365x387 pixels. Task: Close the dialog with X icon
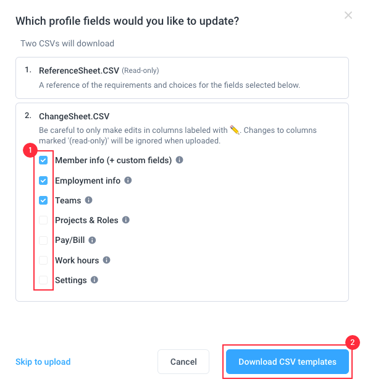(348, 15)
